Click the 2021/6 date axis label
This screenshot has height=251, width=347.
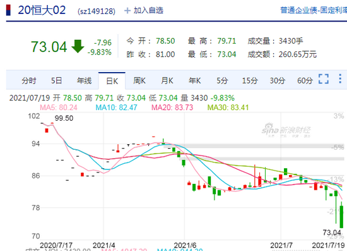coord(185,245)
